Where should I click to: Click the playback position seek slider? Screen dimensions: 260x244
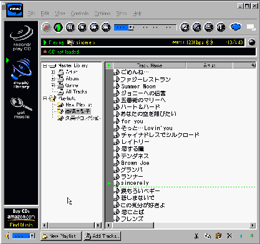point(145,27)
